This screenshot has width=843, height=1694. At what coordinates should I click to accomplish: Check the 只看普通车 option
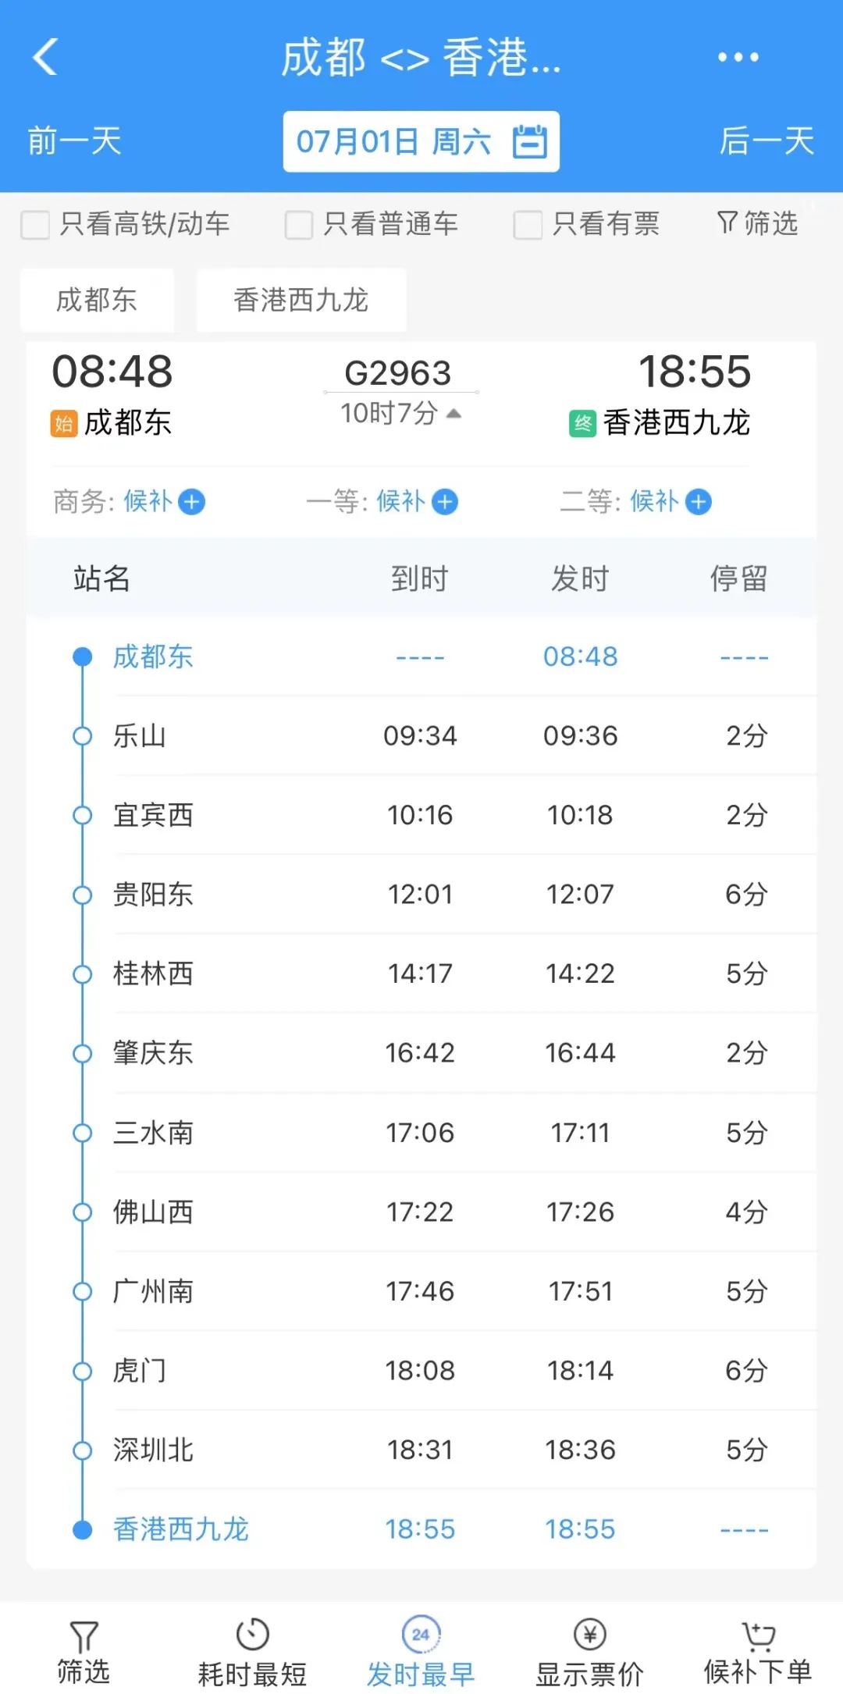(x=299, y=225)
